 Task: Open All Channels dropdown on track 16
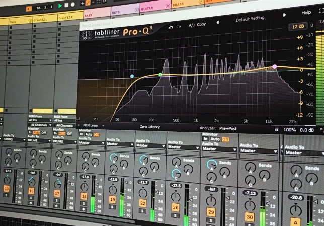coord(40,125)
